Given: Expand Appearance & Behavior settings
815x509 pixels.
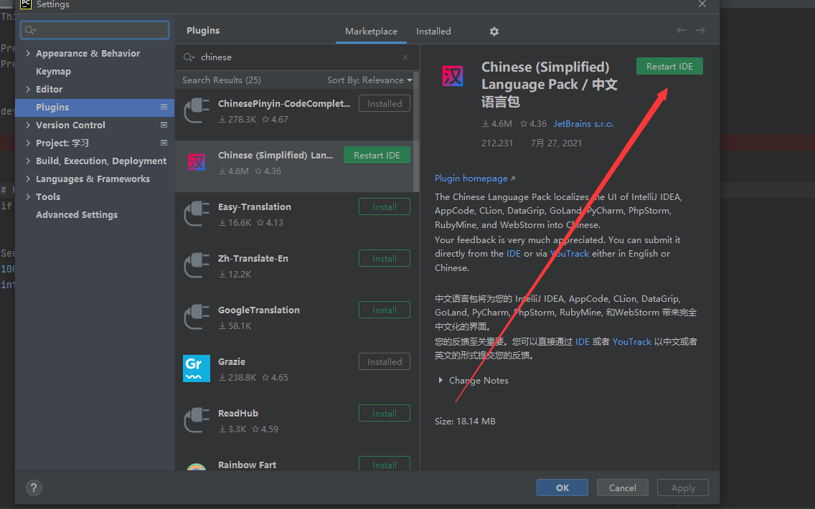Looking at the screenshot, I should pyautogui.click(x=28, y=53).
